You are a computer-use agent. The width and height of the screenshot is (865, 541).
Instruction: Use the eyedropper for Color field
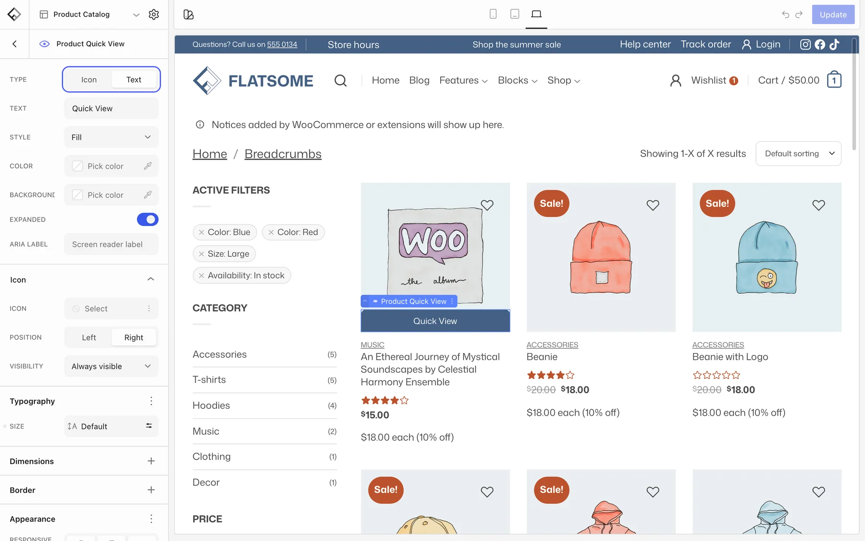148,166
